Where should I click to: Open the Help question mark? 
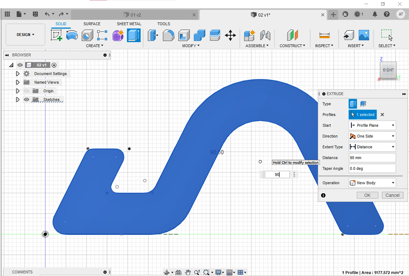[387, 14]
